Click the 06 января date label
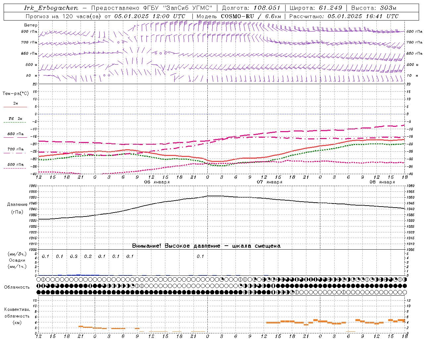The image size is (424, 339). point(157,182)
